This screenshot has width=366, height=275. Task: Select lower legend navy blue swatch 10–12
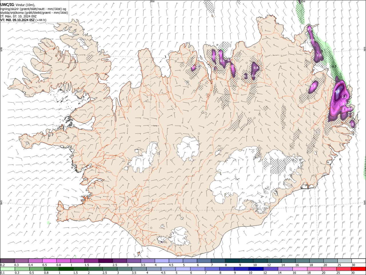tap(256, 269)
